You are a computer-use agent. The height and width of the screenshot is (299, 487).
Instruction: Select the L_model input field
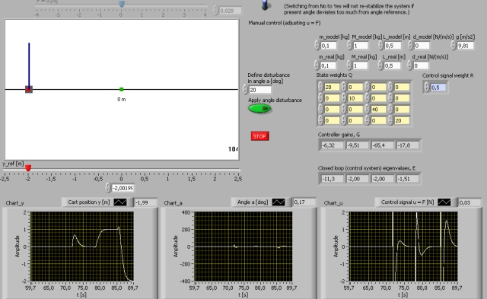point(393,46)
